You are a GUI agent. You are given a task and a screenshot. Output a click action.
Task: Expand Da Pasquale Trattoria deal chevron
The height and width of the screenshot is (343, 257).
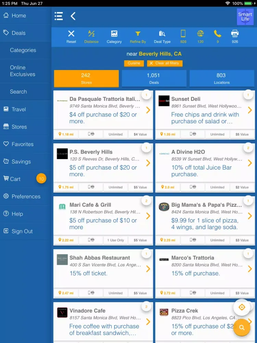pos(148,110)
